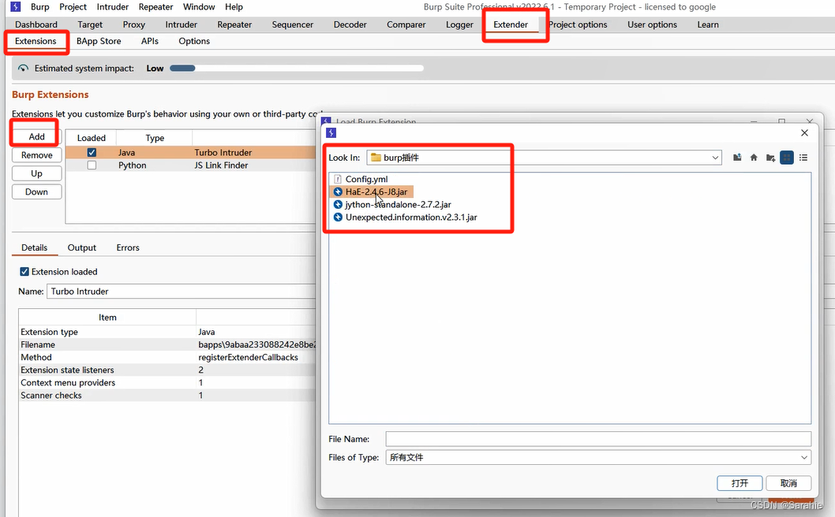Viewport: 835px width, 517px height.
Task: Open the Intruder menu
Action: point(112,7)
